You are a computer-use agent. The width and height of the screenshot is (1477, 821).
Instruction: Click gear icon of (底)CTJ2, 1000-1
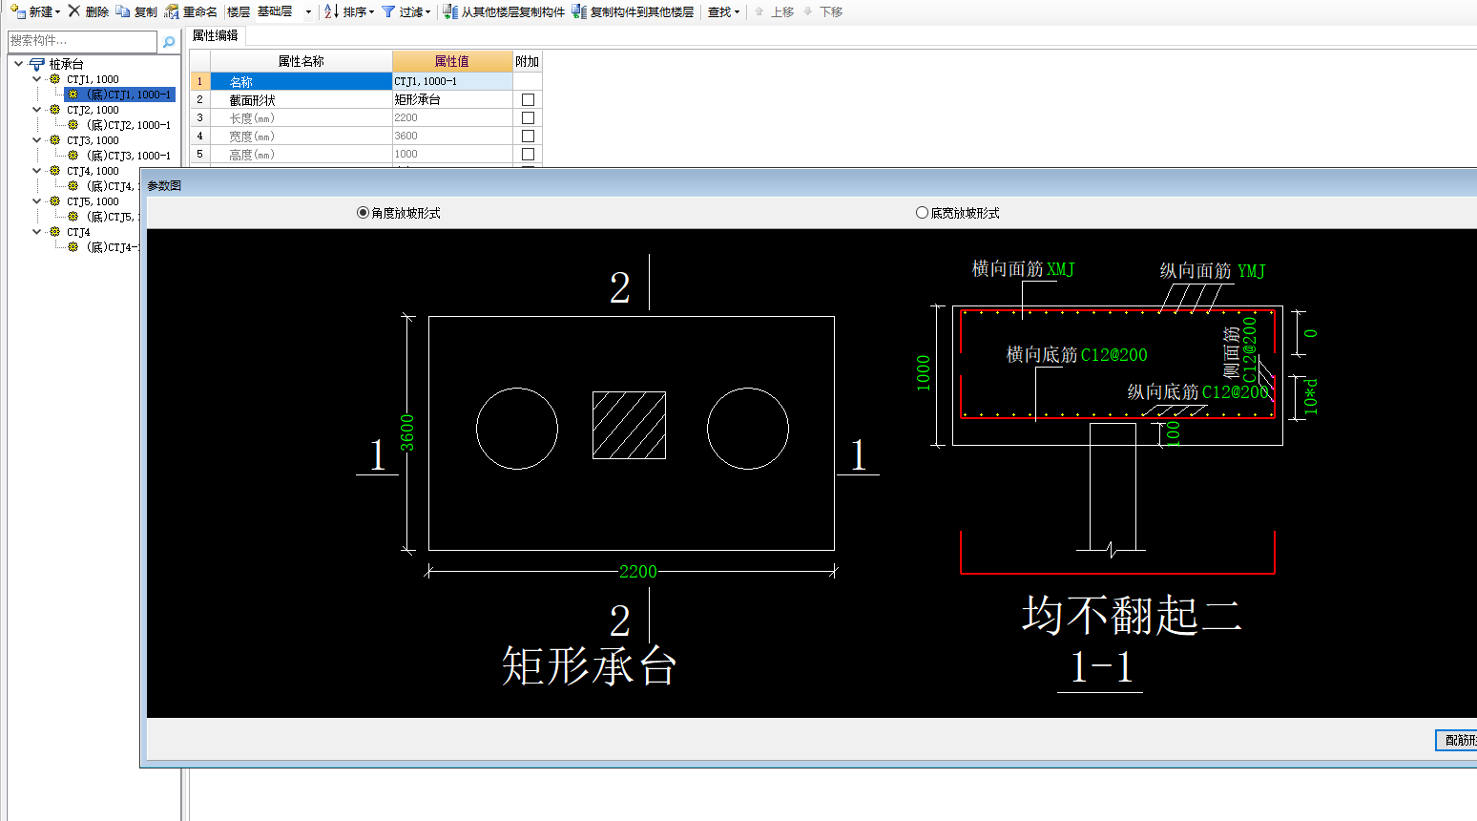point(73,125)
